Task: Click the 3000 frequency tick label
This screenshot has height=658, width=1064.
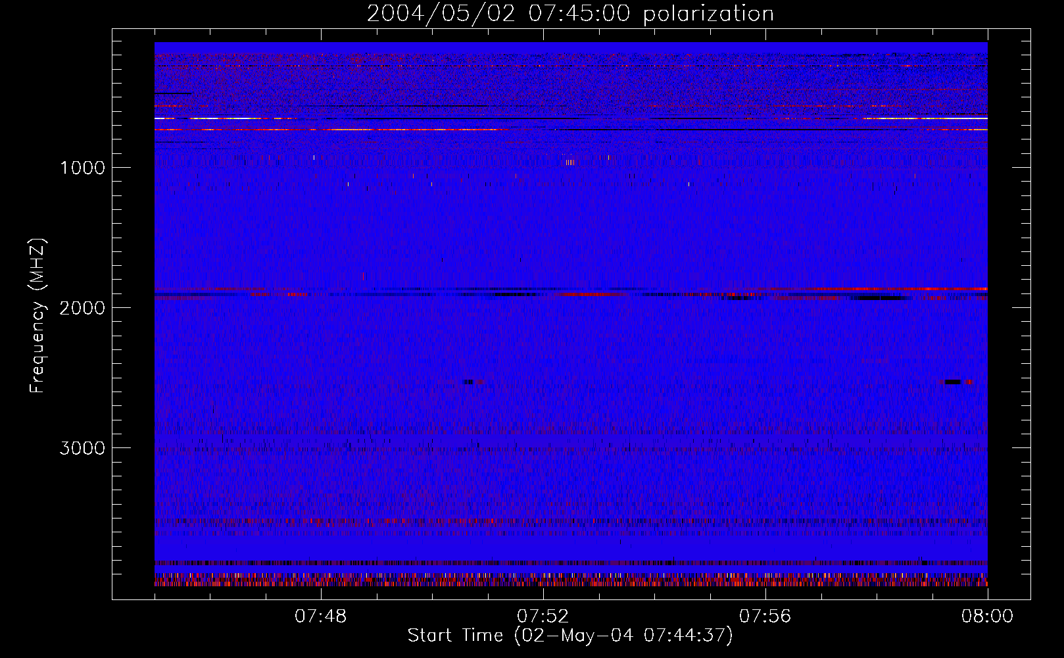Action: point(82,448)
